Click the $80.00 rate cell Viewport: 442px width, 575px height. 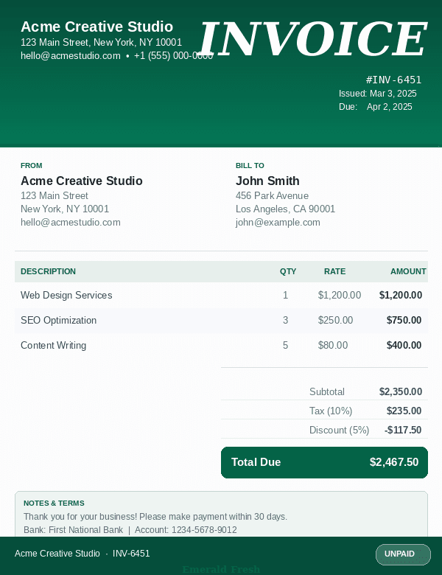point(333,345)
